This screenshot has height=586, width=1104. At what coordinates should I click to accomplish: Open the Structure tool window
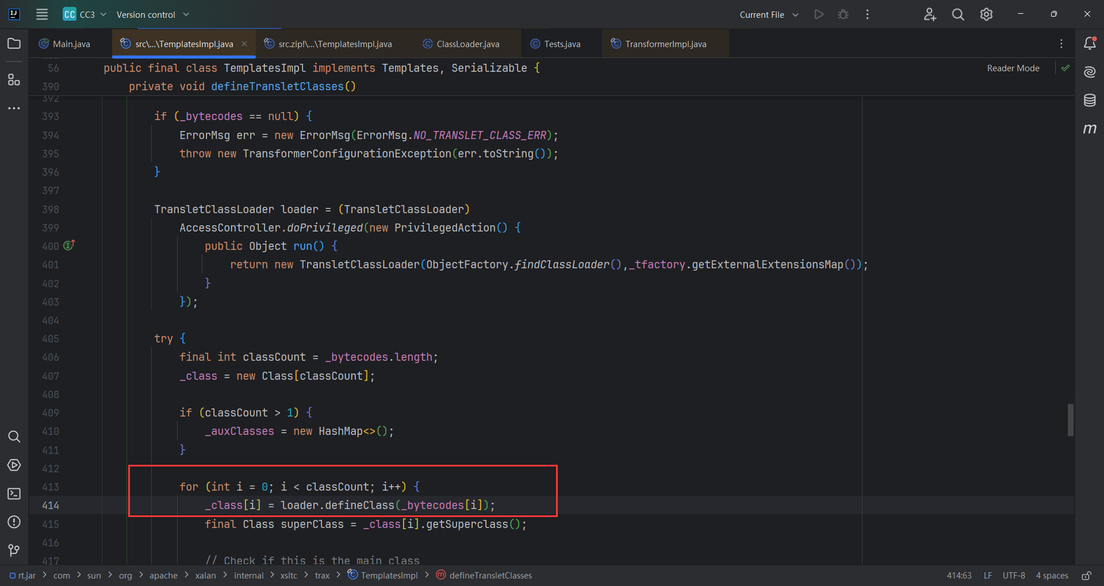click(14, 79)
